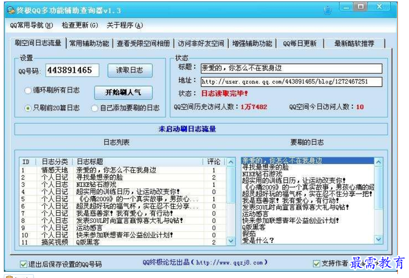Click the 日志列表 scroll-down arrow
Screen dimensions: 409x278
(x=231, y=241)
